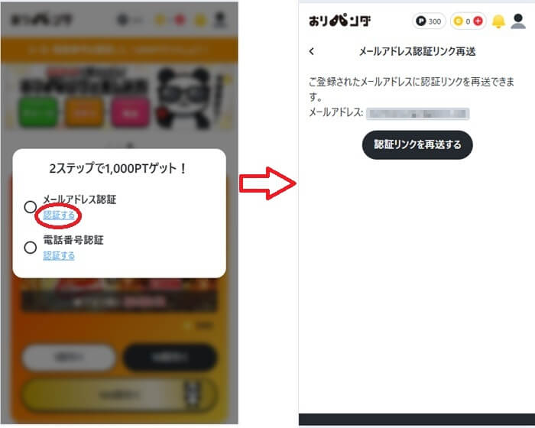Click the panda mascot banner image
535x428 pixels.
point(184,99)
